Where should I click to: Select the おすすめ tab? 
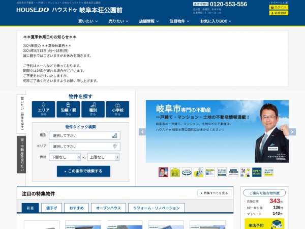pyautogui.click(x=76, y=208)
